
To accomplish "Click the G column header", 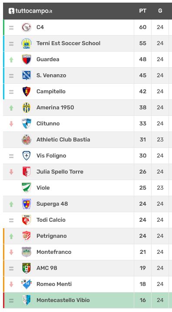I will pyautogui.click(x=160, y=11).
